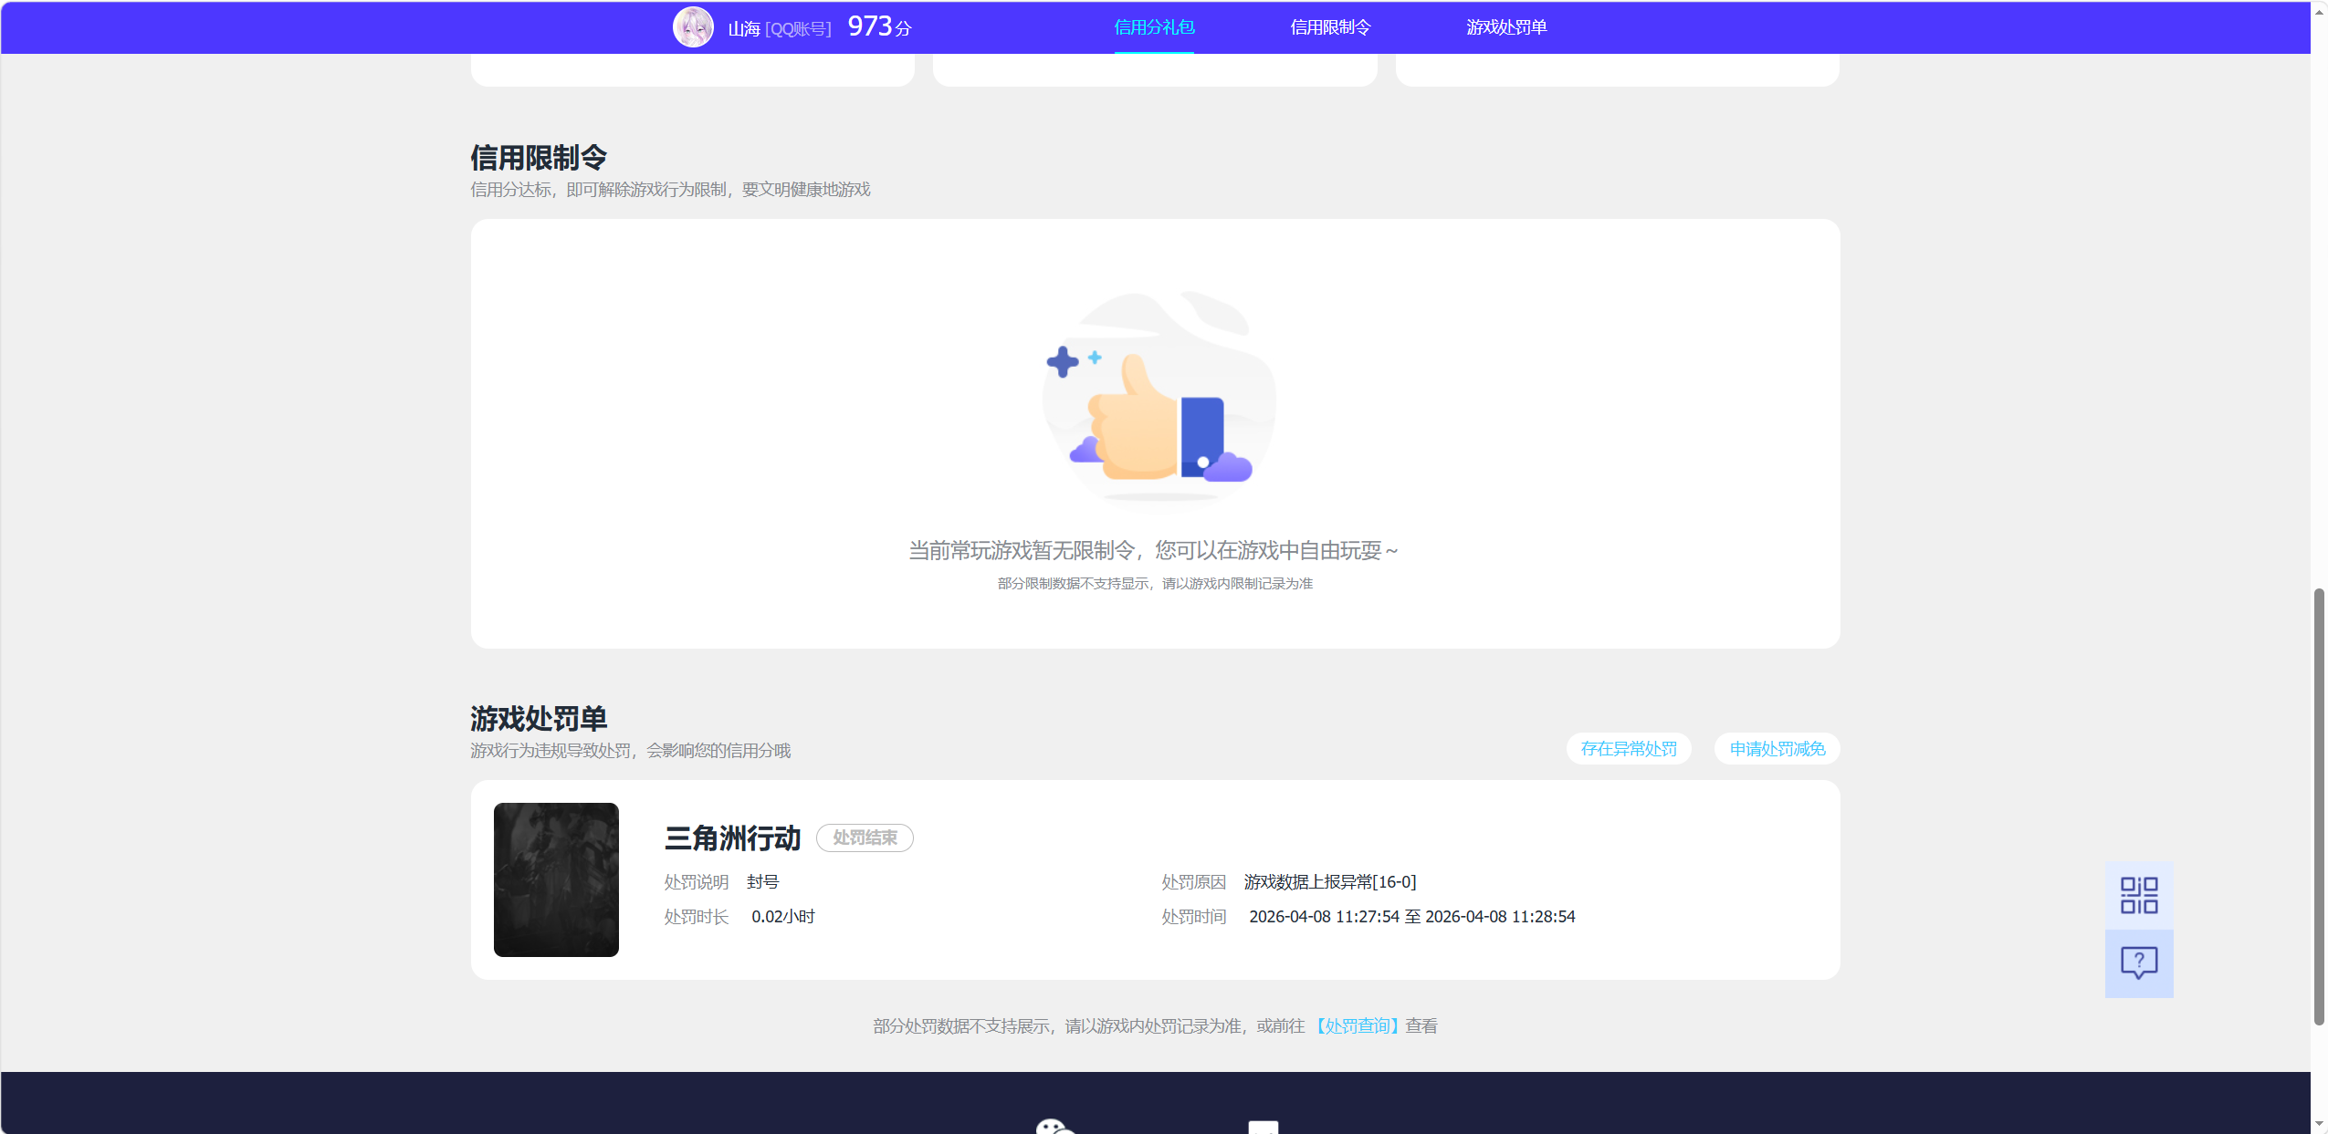
Task: Switch to 信用分礼包 tab
Action: click(1154, 27)
